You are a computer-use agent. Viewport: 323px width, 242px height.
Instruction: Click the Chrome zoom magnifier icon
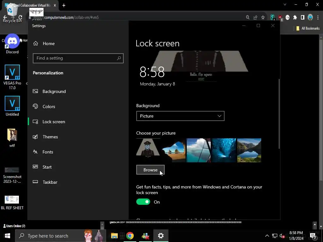tap(248, 18)
